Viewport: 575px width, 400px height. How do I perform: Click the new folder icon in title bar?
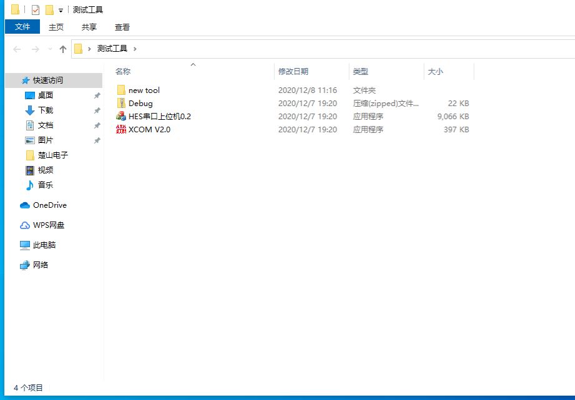(x=49, y=10)
